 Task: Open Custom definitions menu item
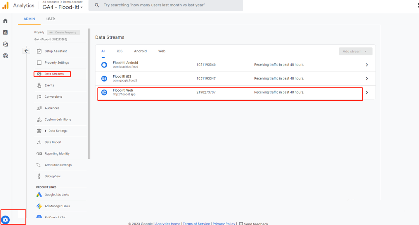(58, 119)
